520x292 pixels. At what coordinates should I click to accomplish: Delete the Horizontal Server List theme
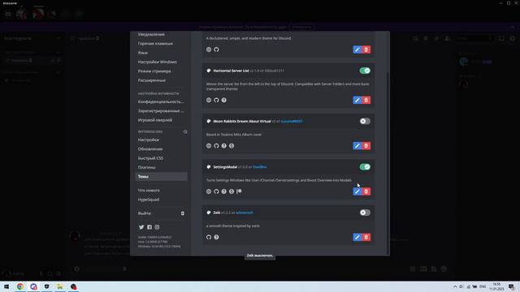coord(366,100)
